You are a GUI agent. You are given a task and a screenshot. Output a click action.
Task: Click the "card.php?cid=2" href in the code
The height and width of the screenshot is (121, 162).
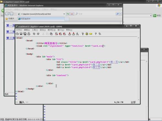tap(82, 65)
